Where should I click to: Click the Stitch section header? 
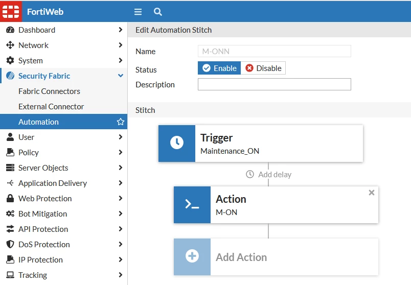pos(269,110)
